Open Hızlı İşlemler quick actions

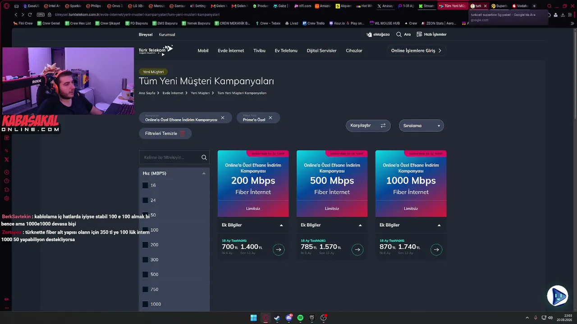pyautogui.click(x=432, y=34)
